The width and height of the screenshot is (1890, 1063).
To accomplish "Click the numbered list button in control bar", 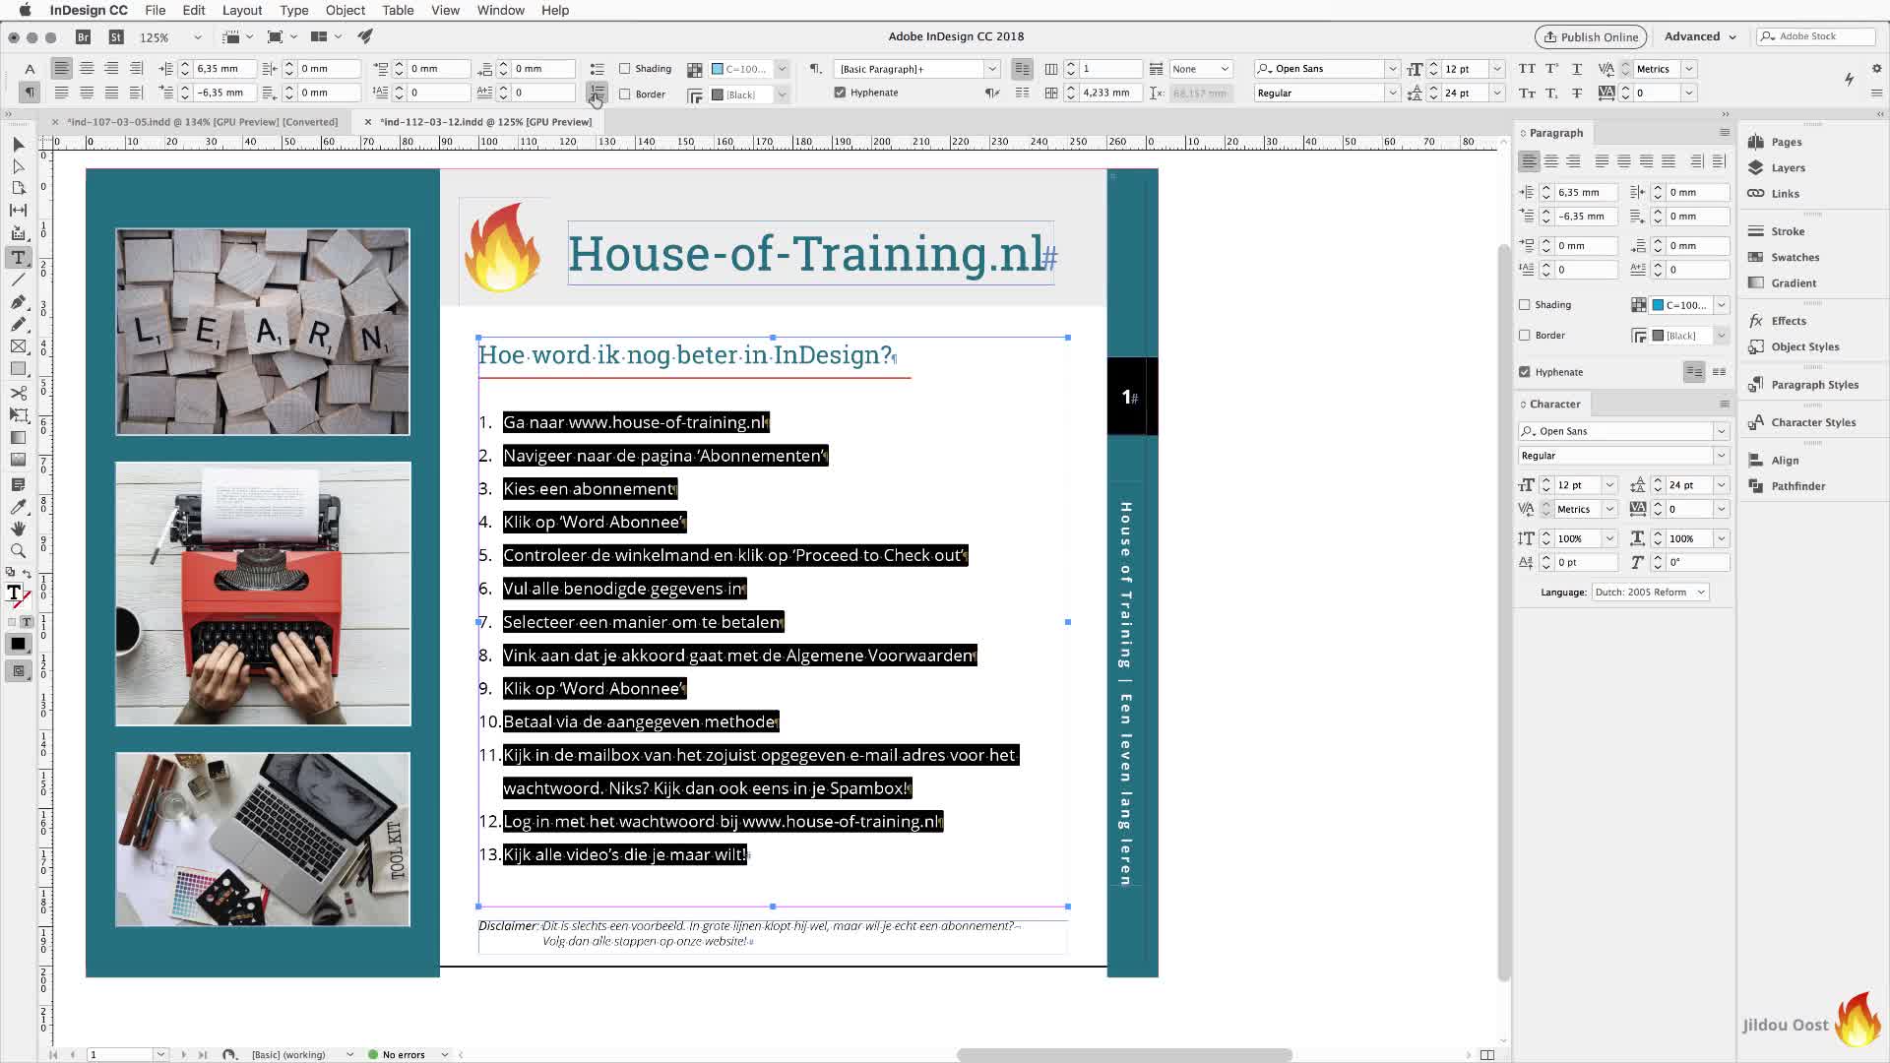I will [597, 94].
